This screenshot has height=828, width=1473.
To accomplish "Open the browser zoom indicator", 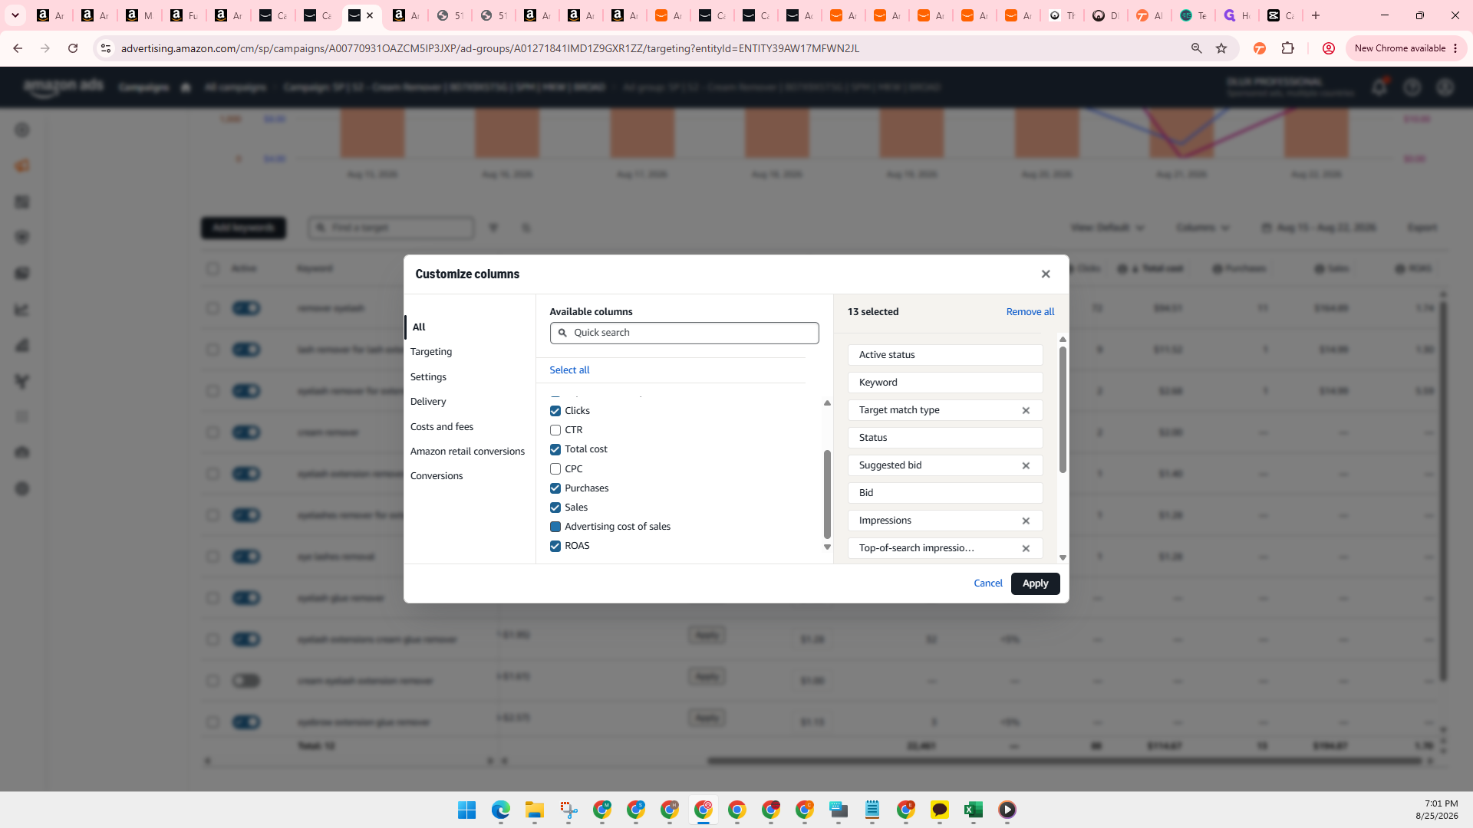I will (x=1196, y=48).
